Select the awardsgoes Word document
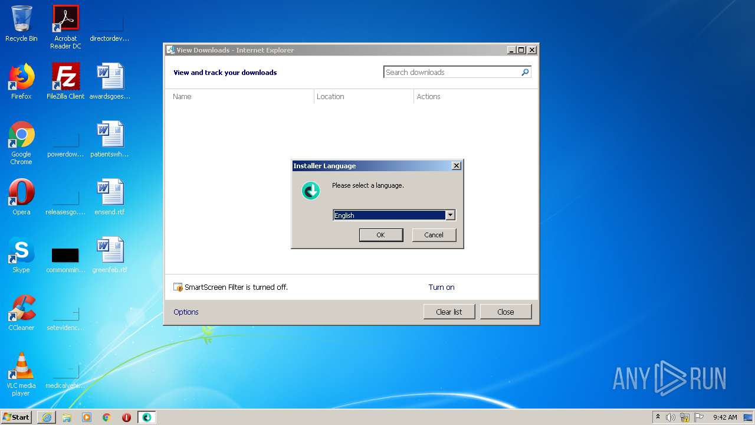The height and width of the screenshot is (425, 755). [110, 81]
